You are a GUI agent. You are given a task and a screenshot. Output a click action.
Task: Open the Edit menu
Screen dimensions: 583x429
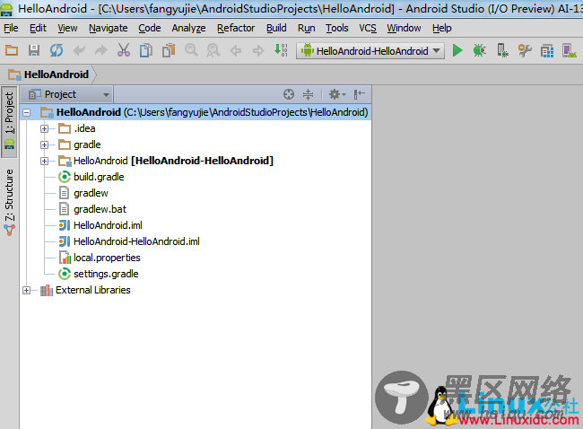[x=38, y=29]
